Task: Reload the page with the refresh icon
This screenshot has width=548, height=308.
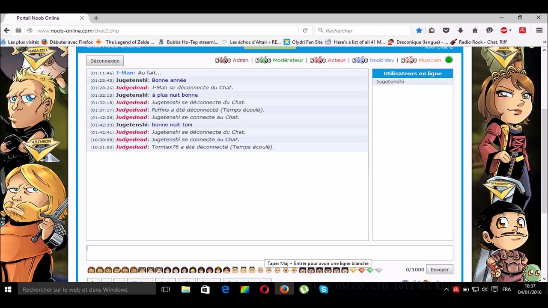Action: tap(305, 30)
